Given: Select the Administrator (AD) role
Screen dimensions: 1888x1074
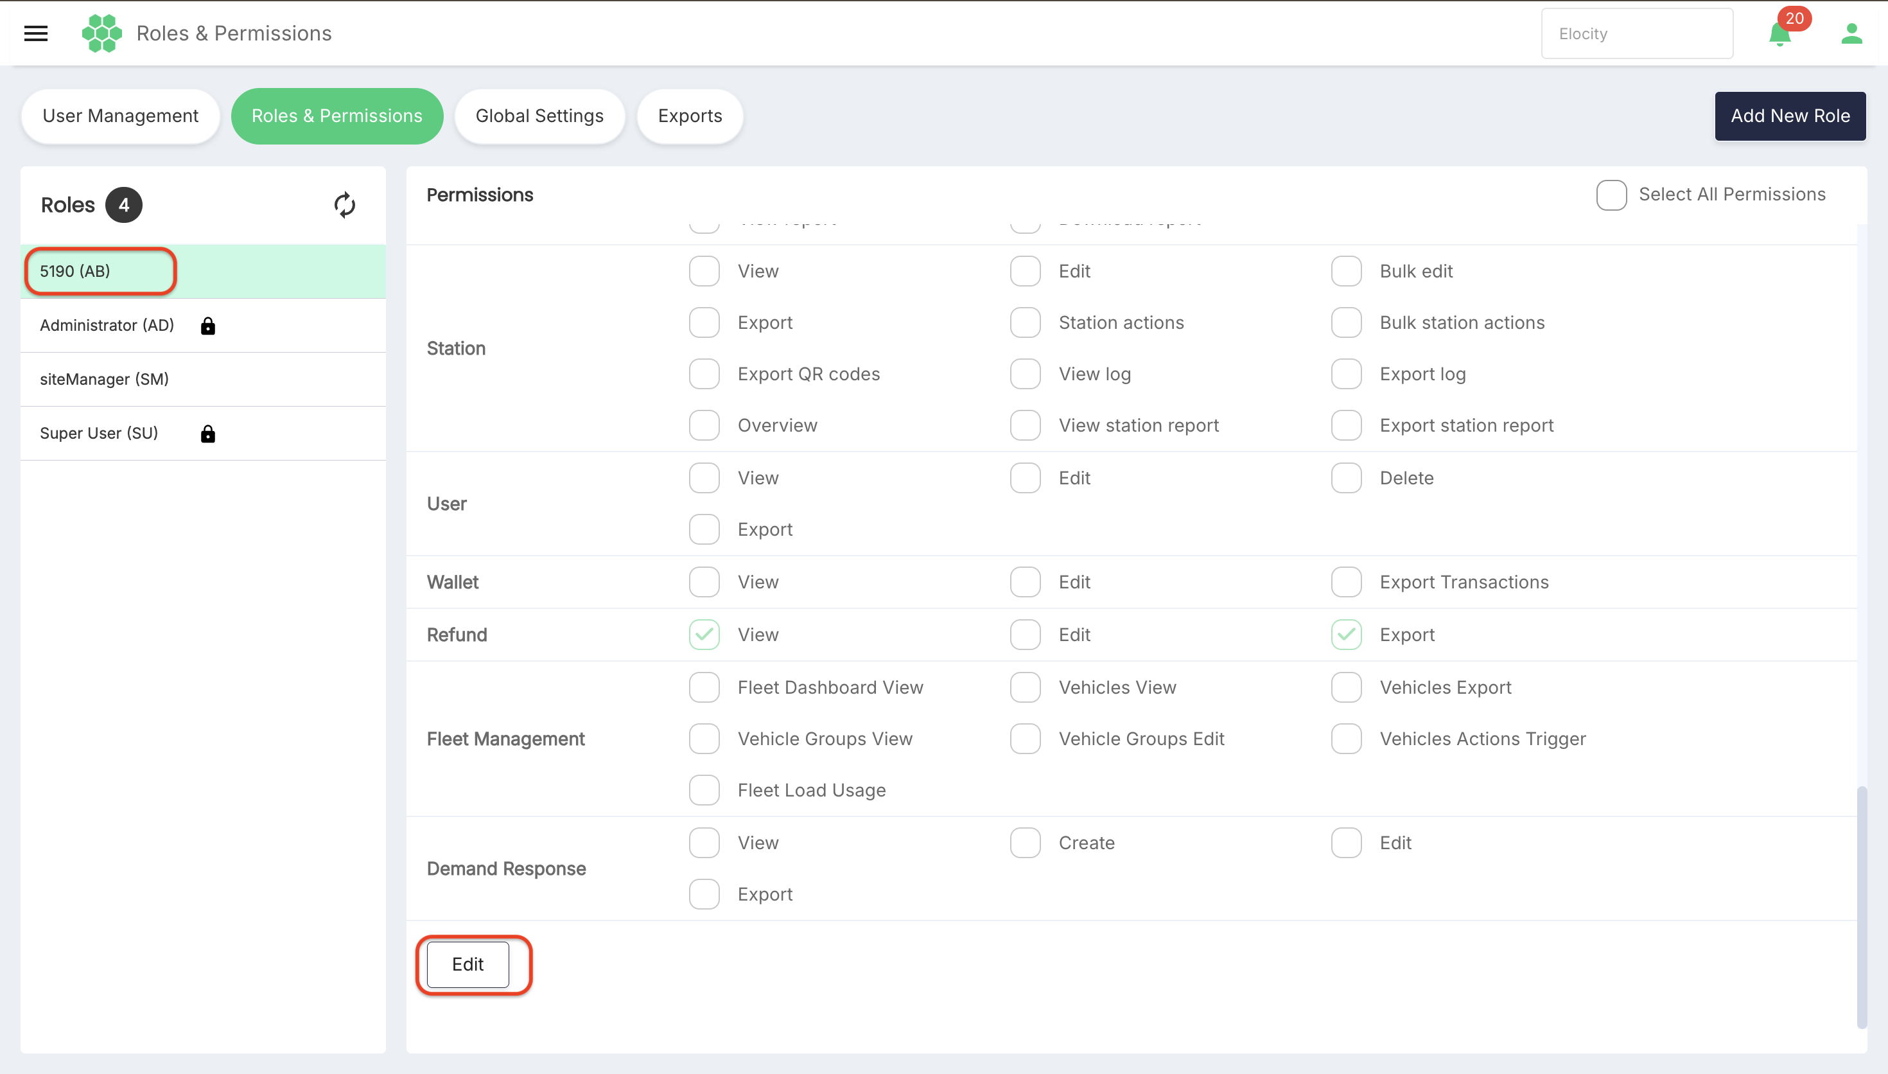Looking at the screenshot, I should tap(203, 325).
